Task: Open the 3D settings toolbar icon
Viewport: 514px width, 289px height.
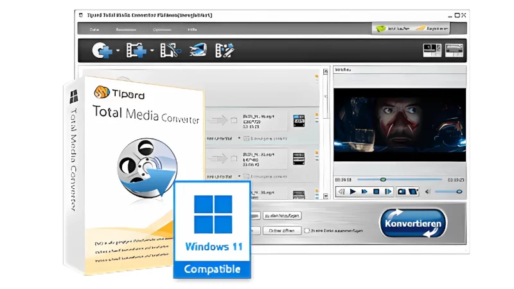Action: coord(198,50)
